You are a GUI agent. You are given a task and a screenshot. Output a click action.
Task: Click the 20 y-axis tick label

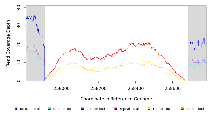coord(18,44)
